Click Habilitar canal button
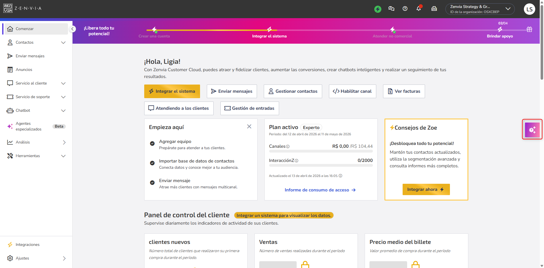This screenshot has width=544, height=268. click(352, 91)
